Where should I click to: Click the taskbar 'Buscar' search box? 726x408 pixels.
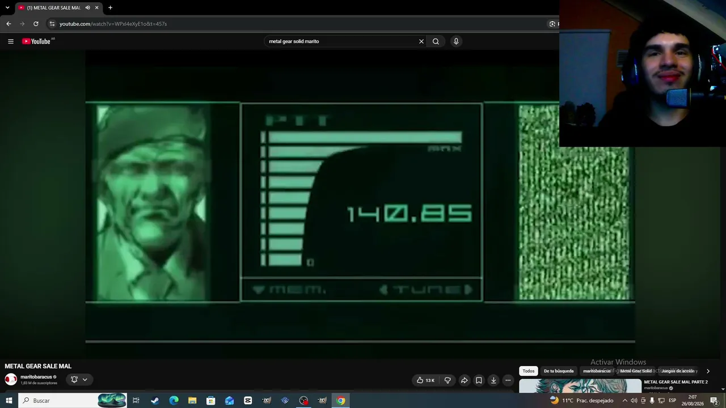[x=73, y=401]
